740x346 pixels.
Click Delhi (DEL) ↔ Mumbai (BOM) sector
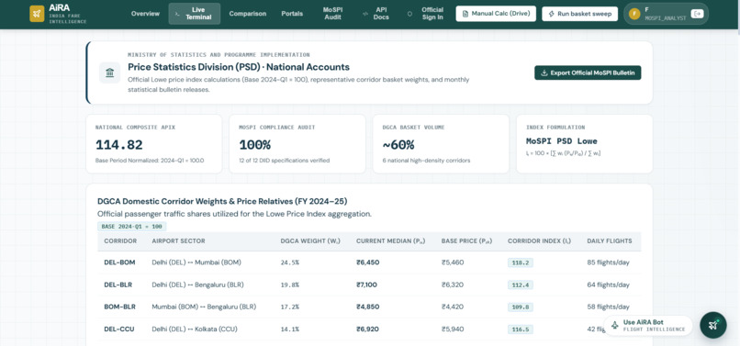click(197, 262)
